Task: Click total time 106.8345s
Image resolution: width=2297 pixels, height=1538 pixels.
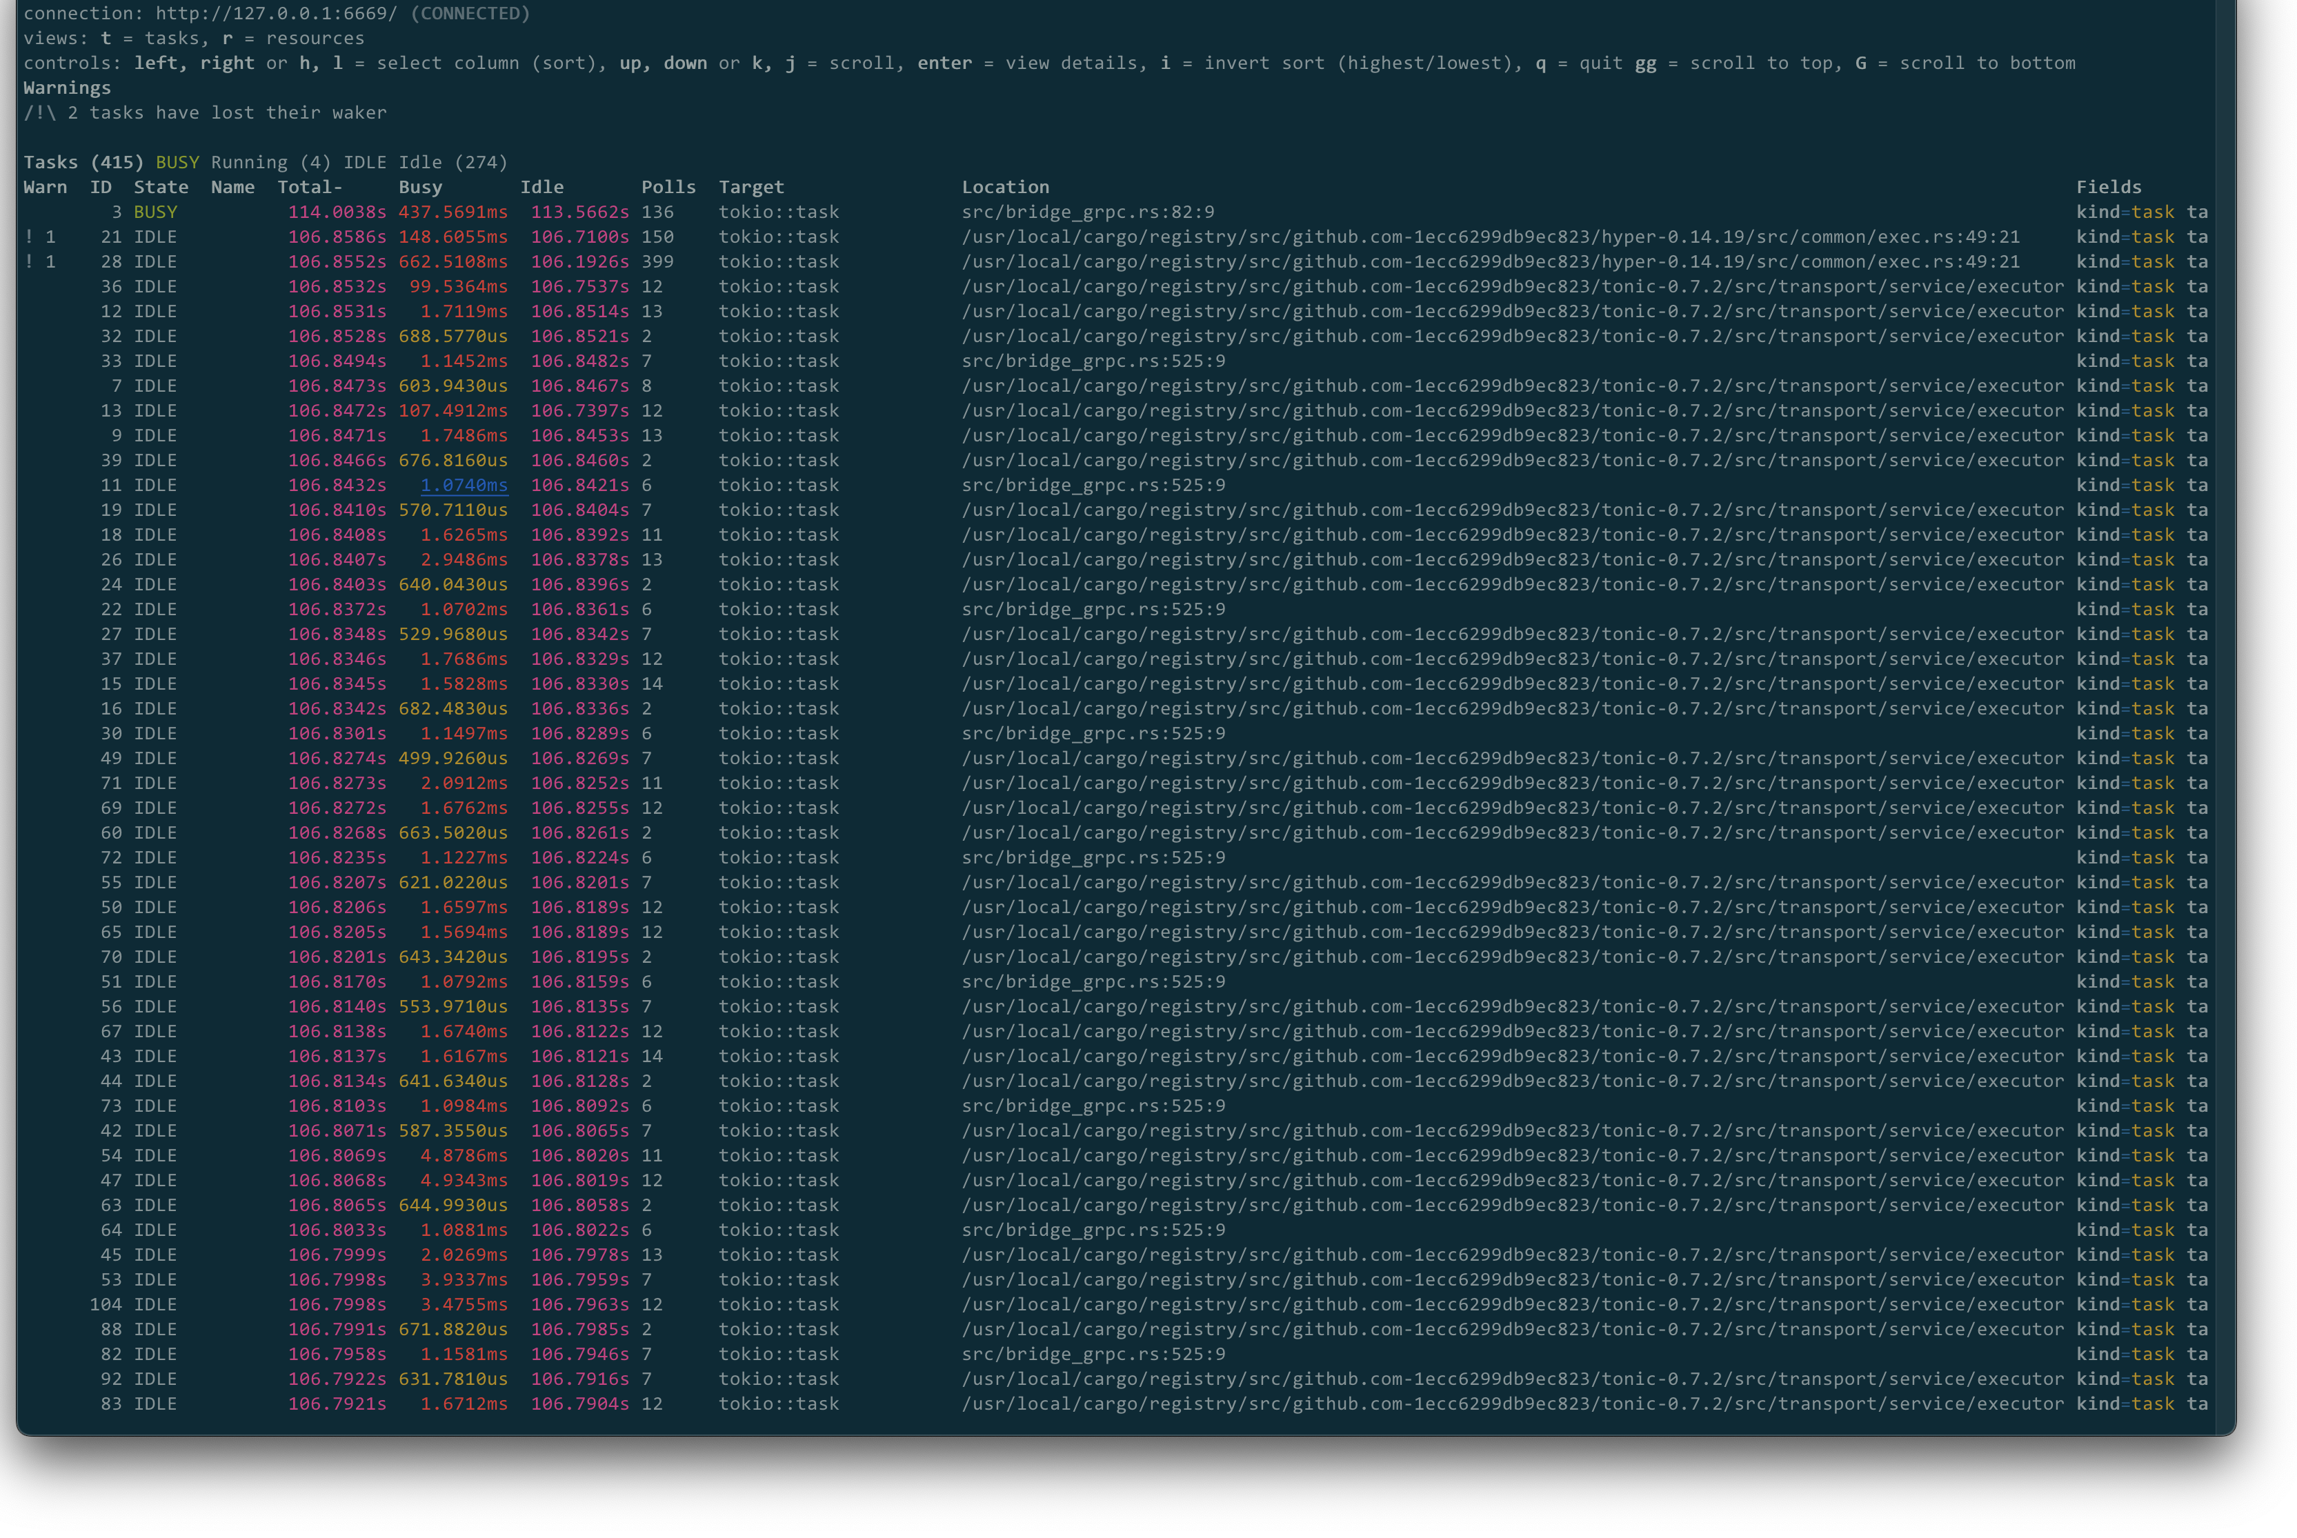Action: (x=337, y=683)
